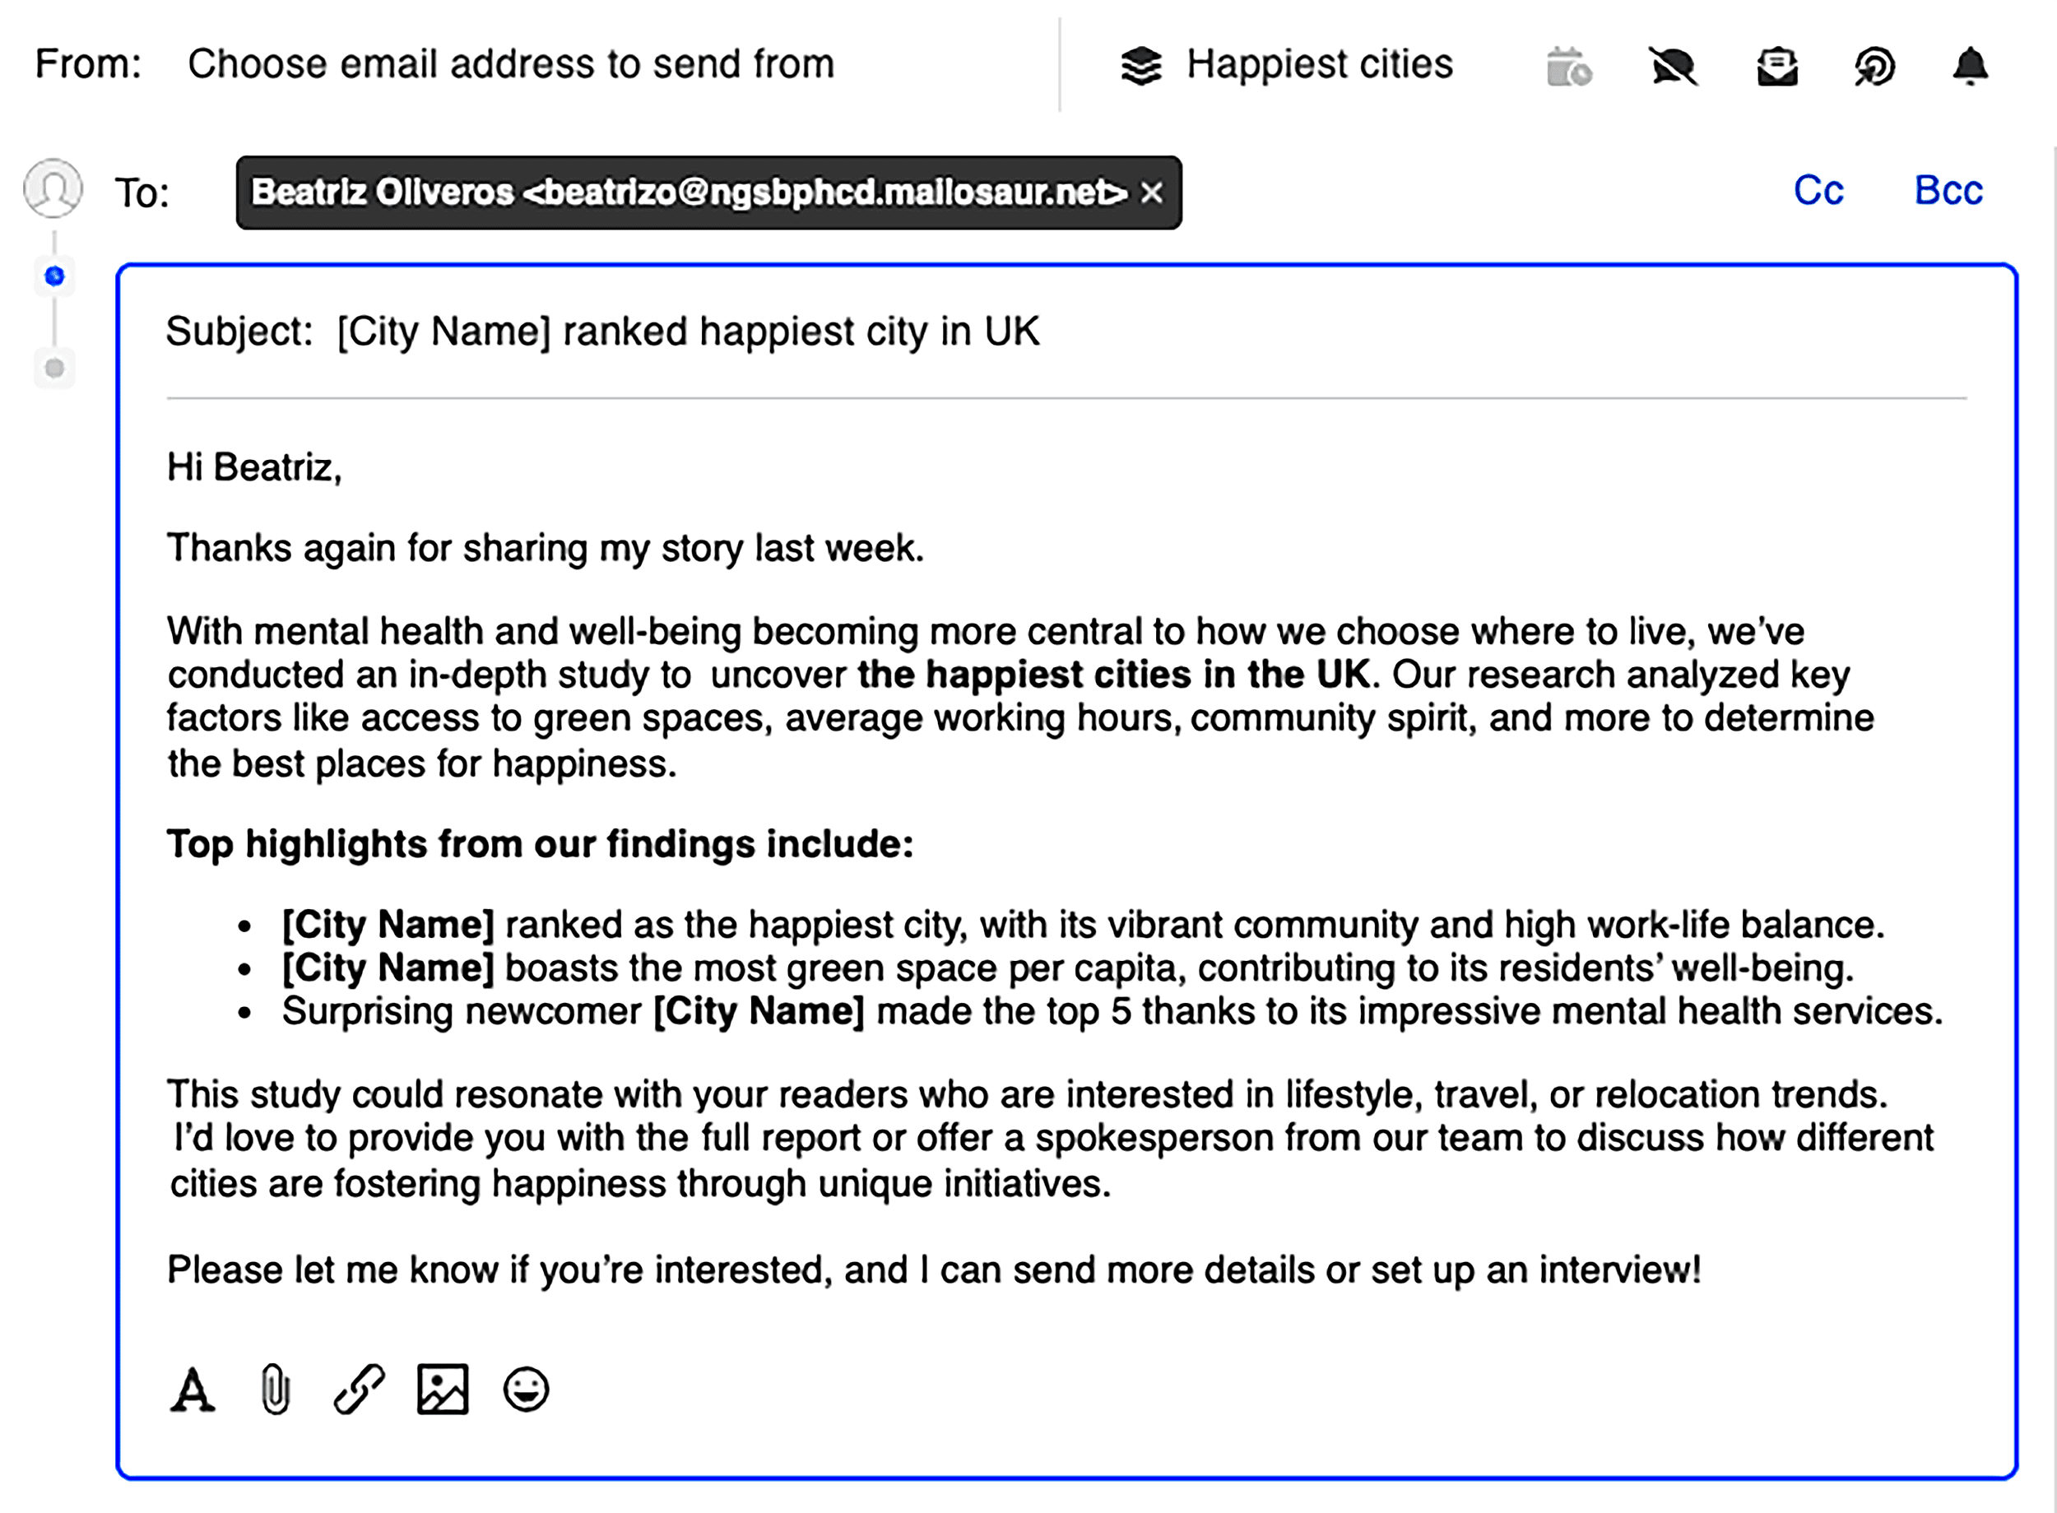Expand the layers icon next to Happiest cities

(1142, 63)
